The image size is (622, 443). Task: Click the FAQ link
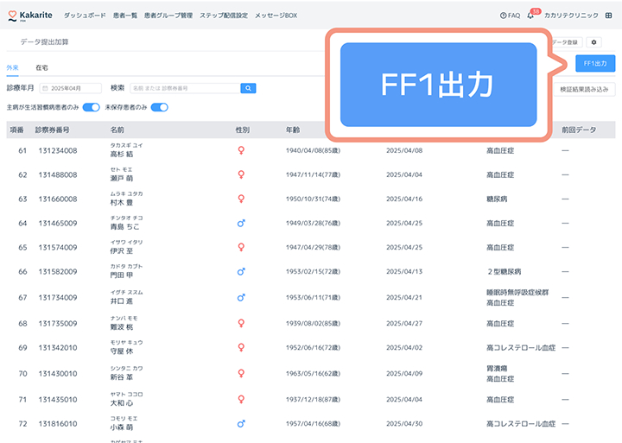[511, 16]
